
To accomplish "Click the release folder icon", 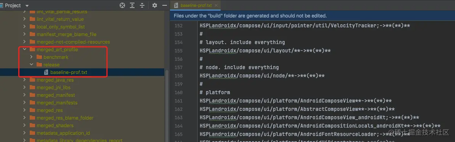I will point(39,65).
